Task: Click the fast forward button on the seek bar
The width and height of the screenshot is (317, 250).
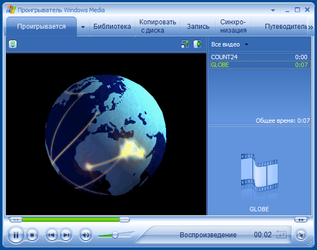Action: pyautogui.click(x=301, y=220)
